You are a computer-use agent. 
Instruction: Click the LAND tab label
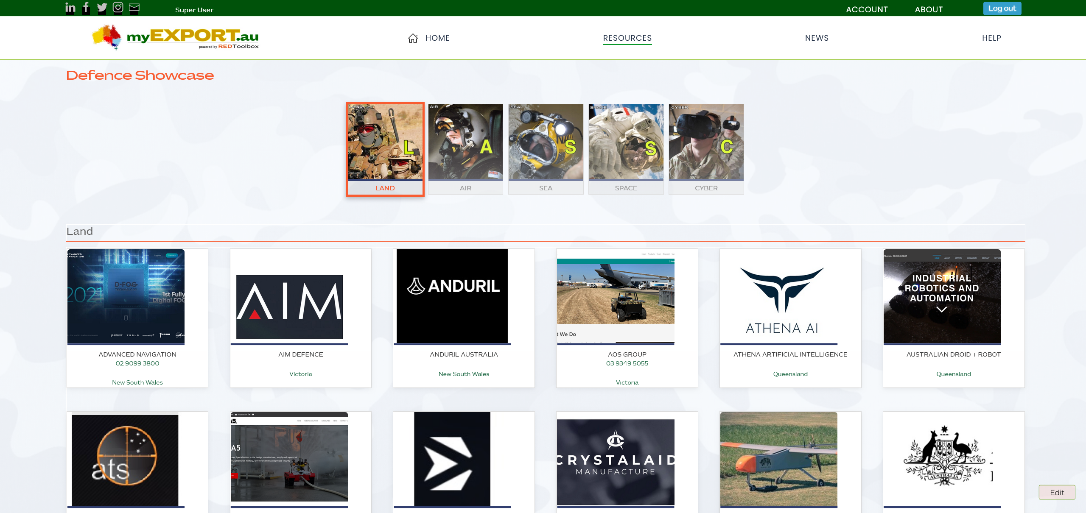(385, 188)
